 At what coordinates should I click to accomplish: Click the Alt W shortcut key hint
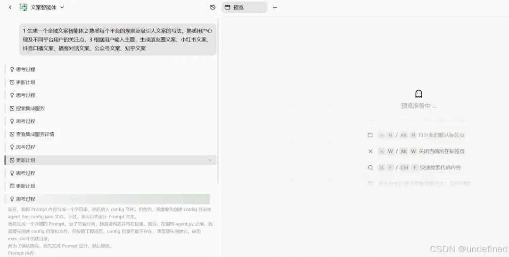pyautogui.click(x=408, y=151)
